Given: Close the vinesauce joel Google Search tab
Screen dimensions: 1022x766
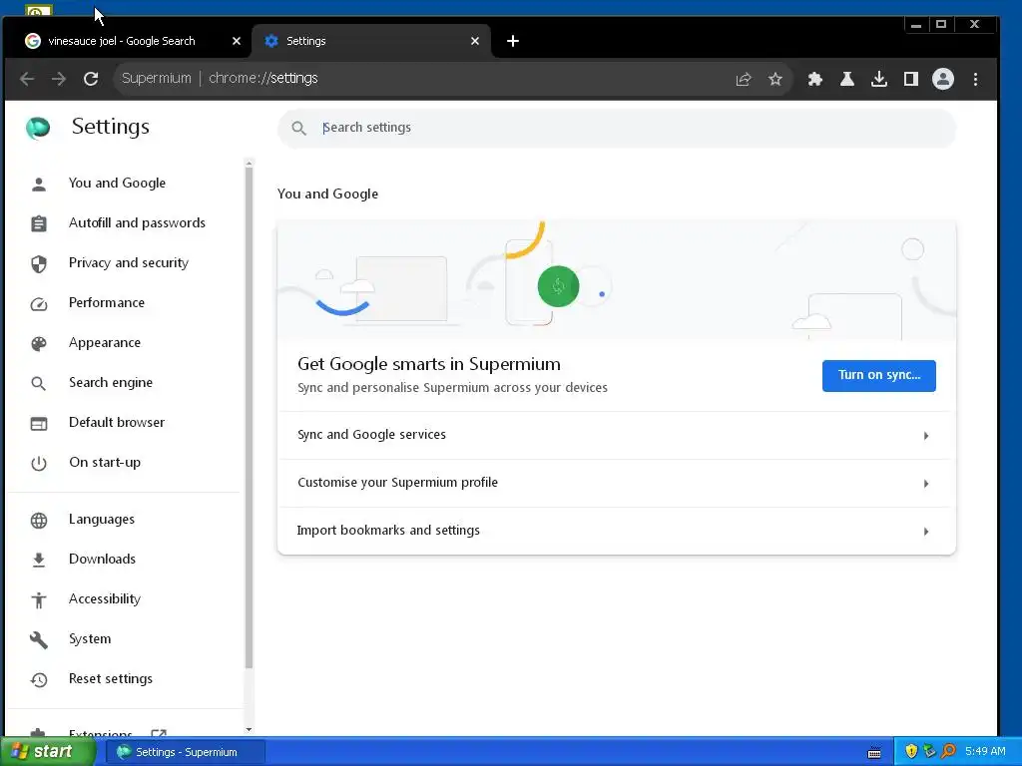Looking at the screenshot, I should [237, 41].
